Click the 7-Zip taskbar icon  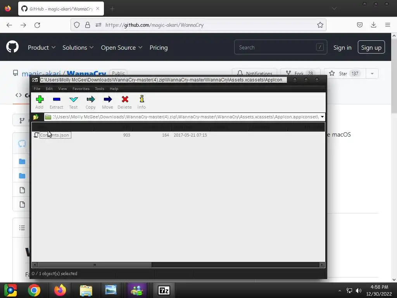pos(164,290)
